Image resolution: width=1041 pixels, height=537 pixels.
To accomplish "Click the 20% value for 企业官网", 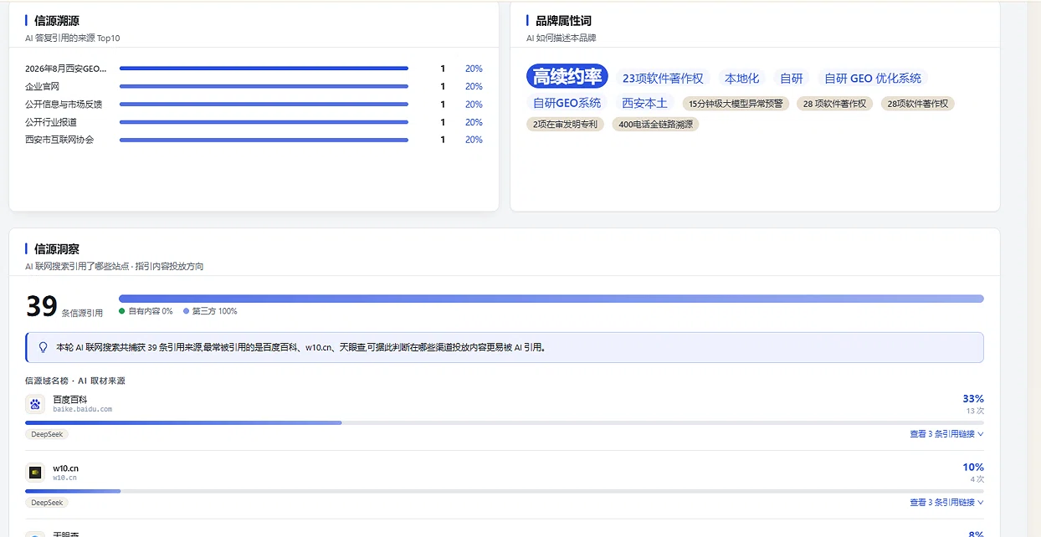I will pyautogui.click(x=474, y=86).
